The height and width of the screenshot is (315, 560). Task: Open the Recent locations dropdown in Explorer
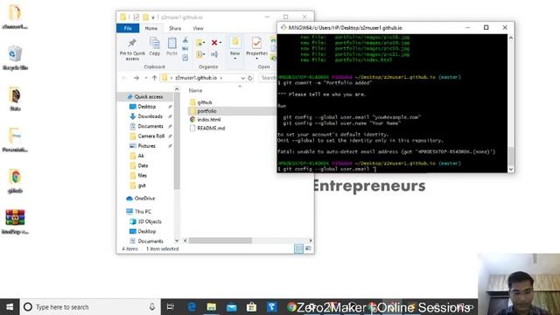click(x=146, y=78)
